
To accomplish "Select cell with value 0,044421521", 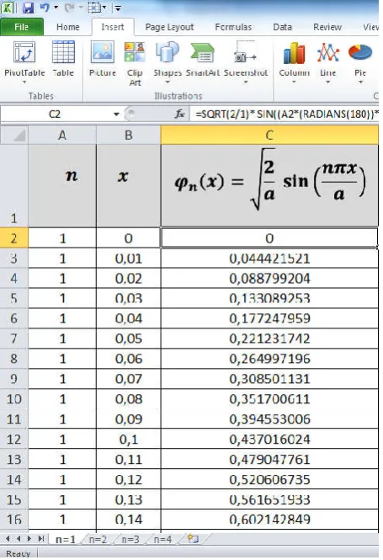I will 269,259.
